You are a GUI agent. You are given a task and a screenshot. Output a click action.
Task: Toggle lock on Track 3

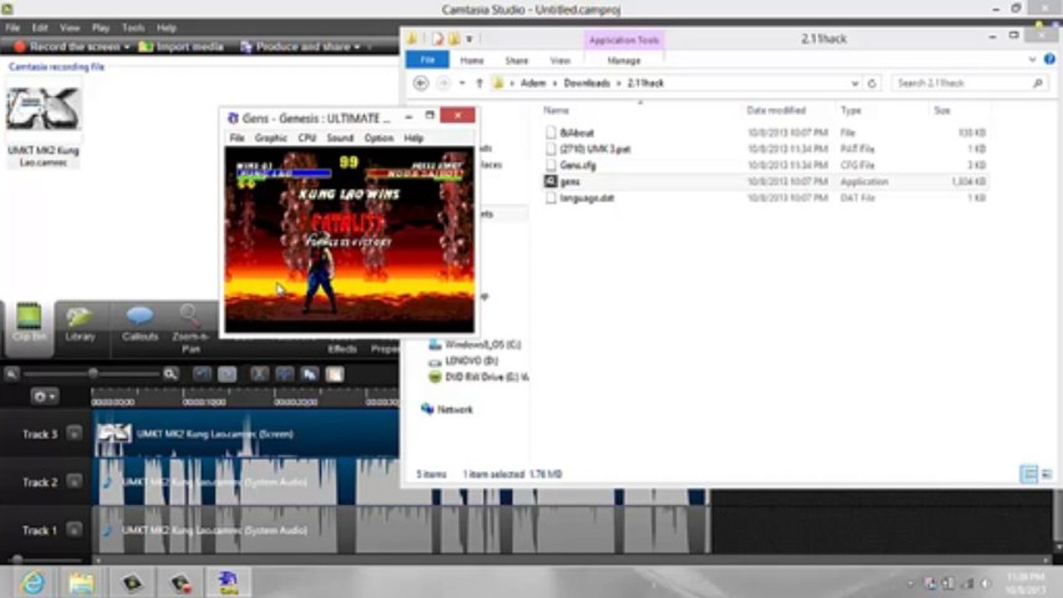(74, 433)
